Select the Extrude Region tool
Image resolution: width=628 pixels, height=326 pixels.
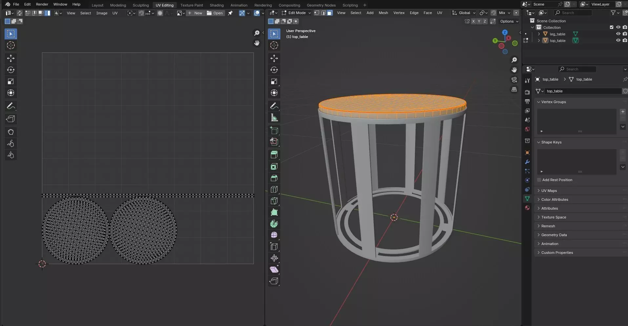(x=274, y=155)
